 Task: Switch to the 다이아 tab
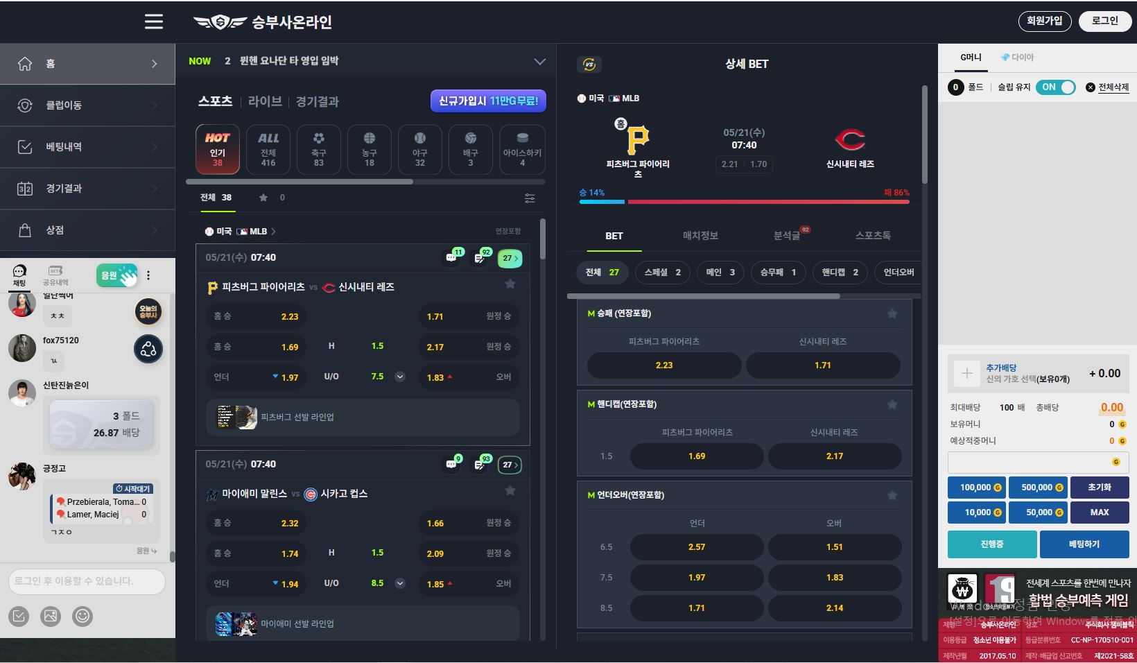pyautogui.click(x=1017, y=58)
